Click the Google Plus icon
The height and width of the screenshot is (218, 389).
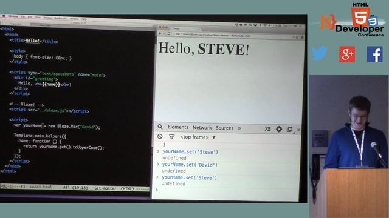(x=347, y=54)
